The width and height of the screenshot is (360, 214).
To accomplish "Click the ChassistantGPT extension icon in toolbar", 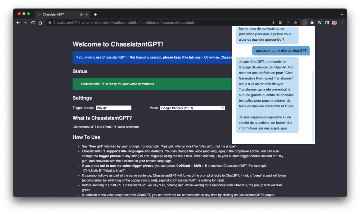I will coord(305,23).
